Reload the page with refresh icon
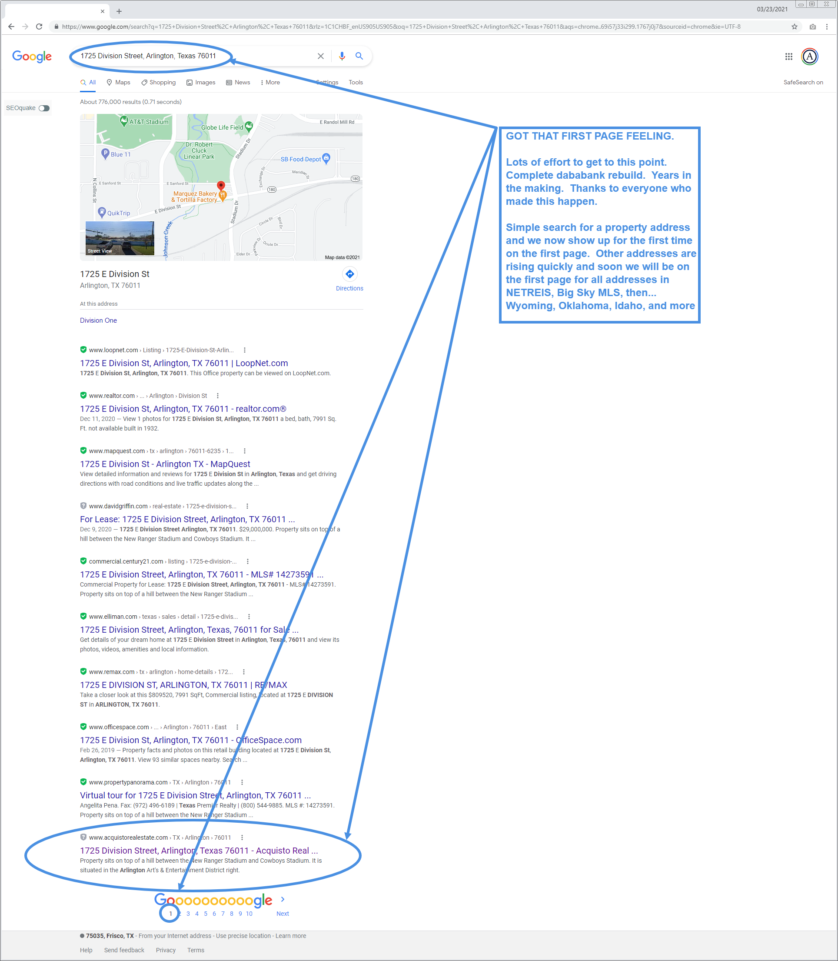This screenshot has height=961, width=838. (39, 27)
